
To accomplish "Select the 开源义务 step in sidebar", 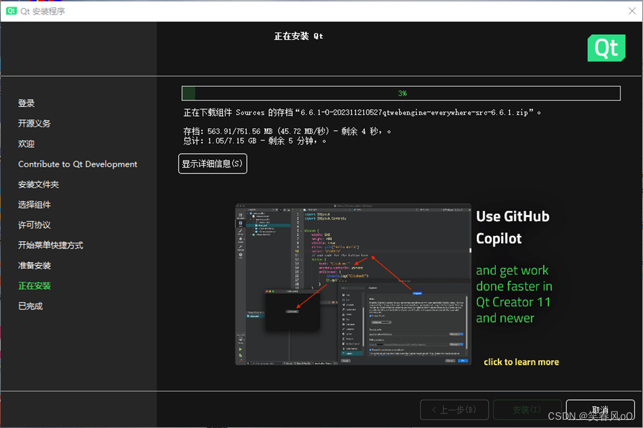I will tap(34, 124).
